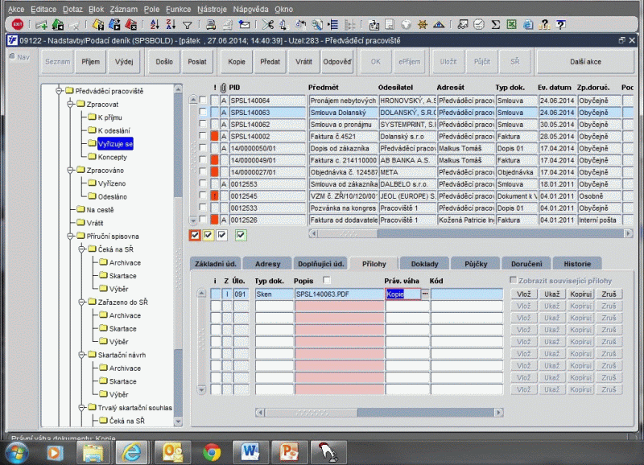
Task: Click the sigma sum icon
Action: [x=496, y=25]
